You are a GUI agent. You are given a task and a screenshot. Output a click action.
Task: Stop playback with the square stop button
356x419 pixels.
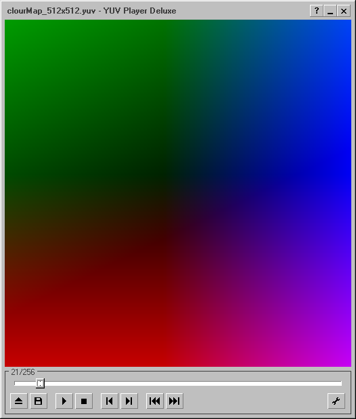(84, 401)
